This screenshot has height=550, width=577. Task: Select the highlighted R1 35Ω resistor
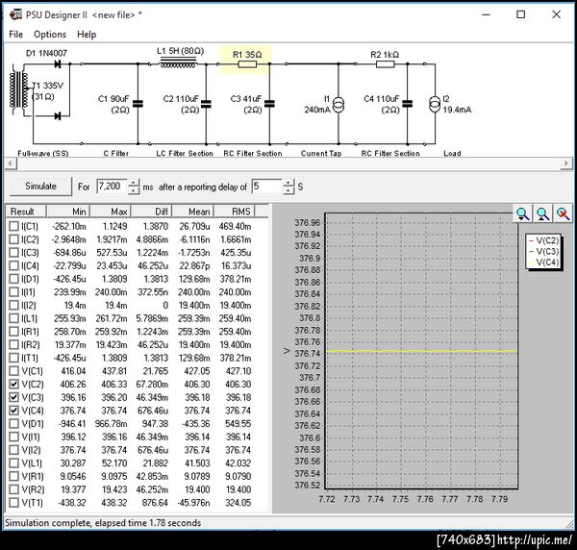click(x=245, y=64)
